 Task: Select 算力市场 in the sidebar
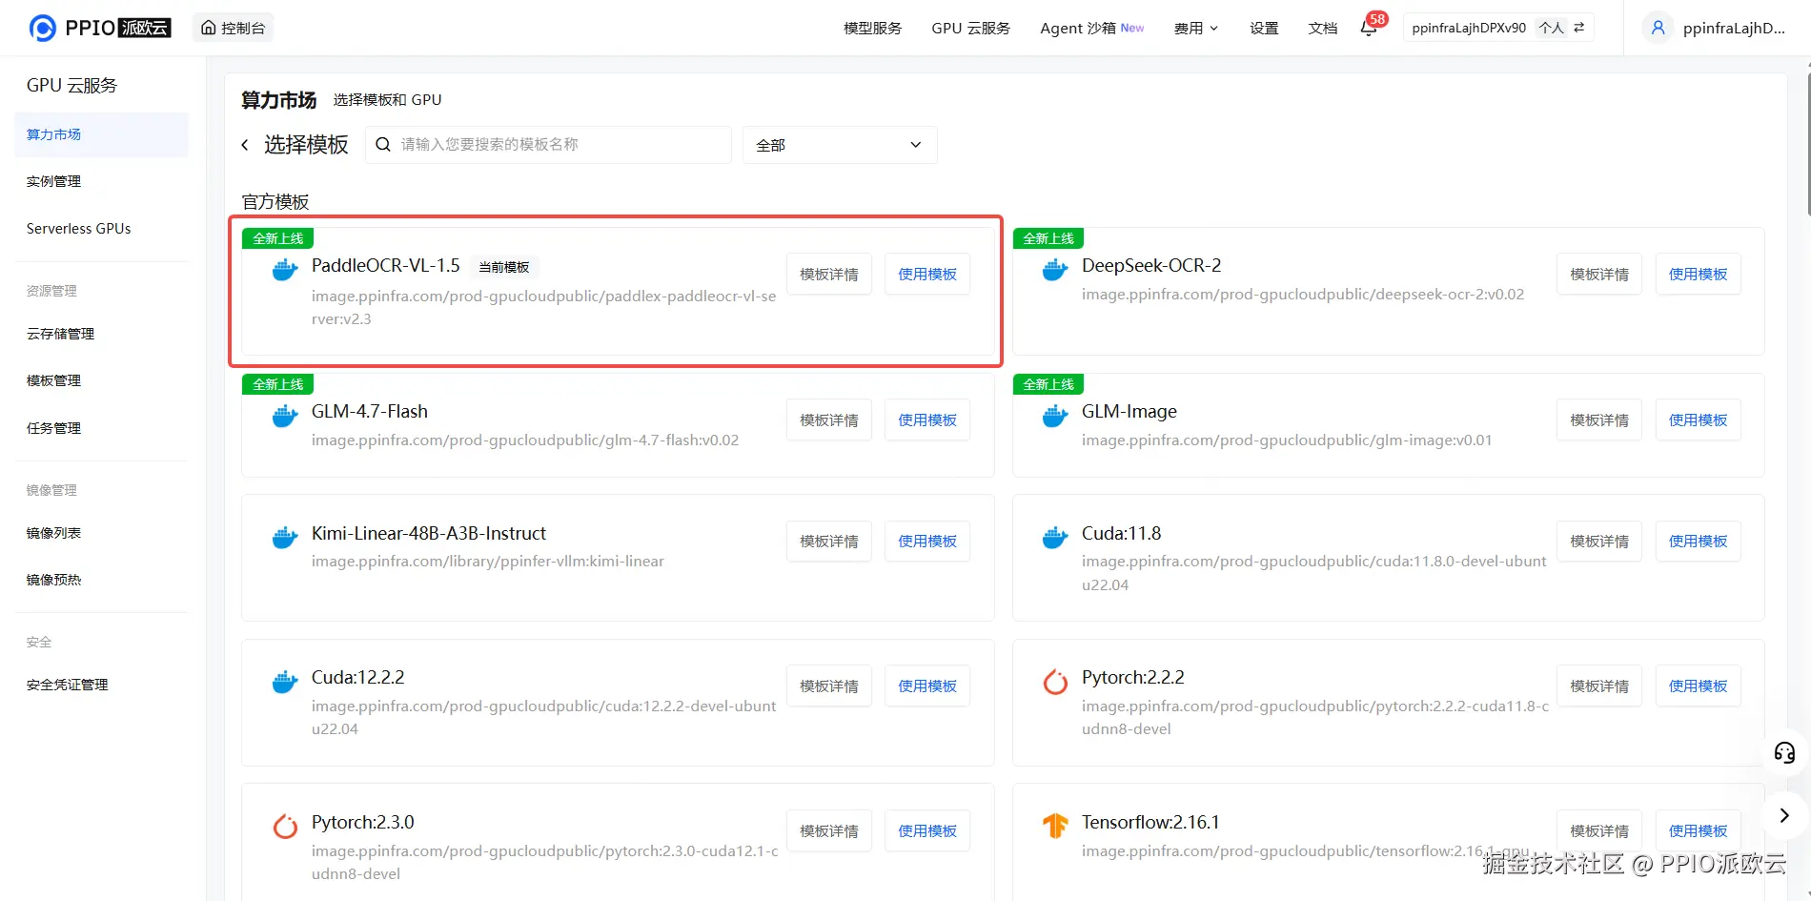coord(102,134)
